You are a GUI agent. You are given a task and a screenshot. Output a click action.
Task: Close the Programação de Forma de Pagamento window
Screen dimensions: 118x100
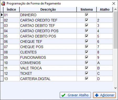tap(114, 3)
